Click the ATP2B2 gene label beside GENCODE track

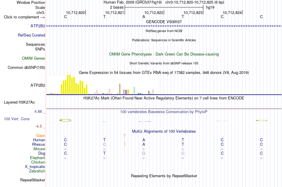(x=38, y=26)
